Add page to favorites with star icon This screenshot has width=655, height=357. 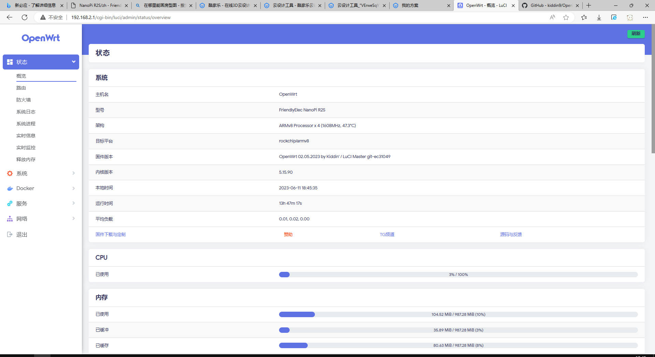click(566, 17)
